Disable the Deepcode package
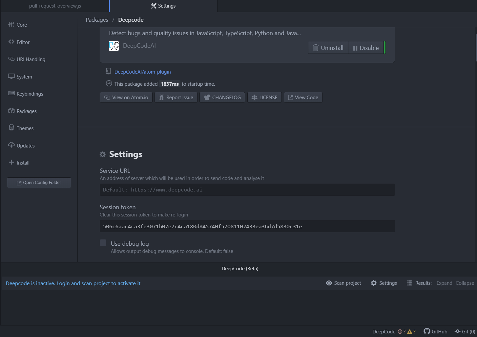The height and width of the screenshot is (337, 477). 366,48
